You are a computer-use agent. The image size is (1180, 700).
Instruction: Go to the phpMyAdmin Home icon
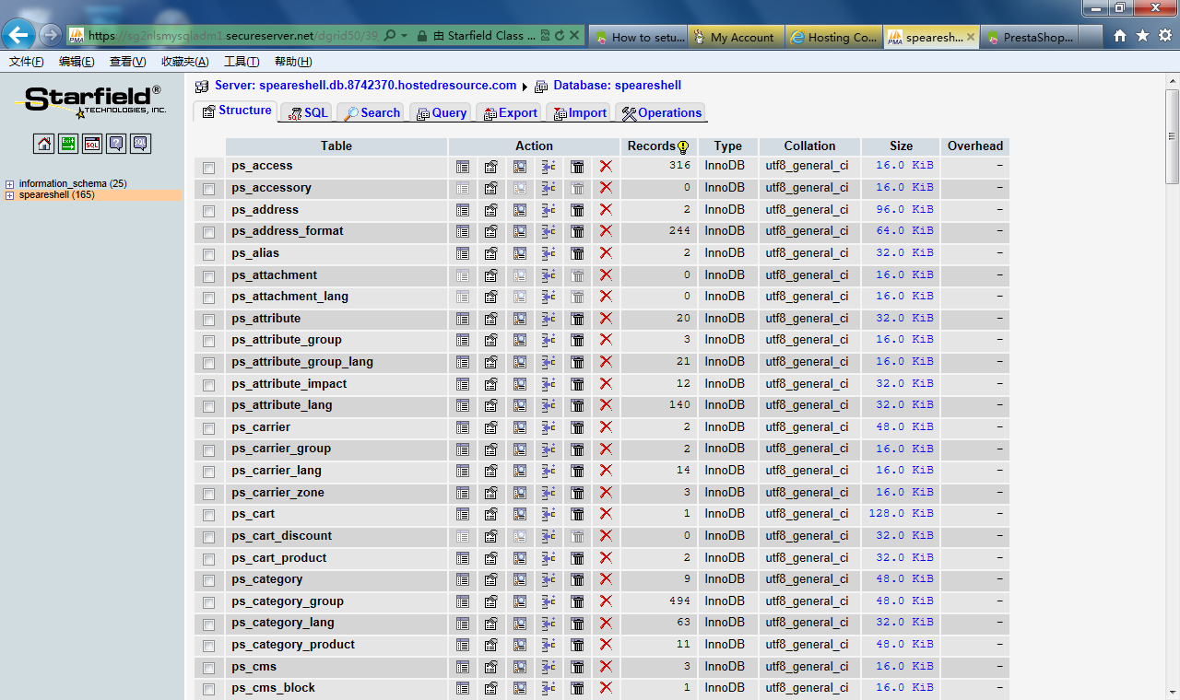(x=44, y=144)
